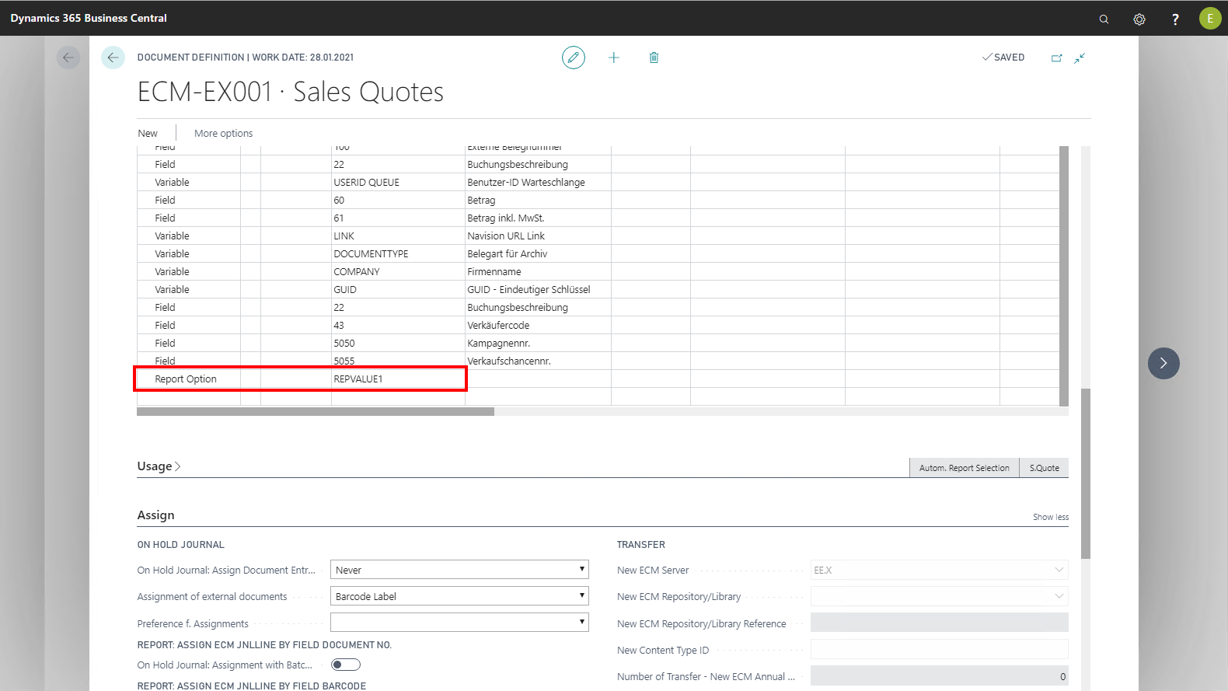This screenshot has width=1228, height=691.
Task: Open the Preference f. Assignments dropdown
Action: pyautogui.click(x=459, y=623)
